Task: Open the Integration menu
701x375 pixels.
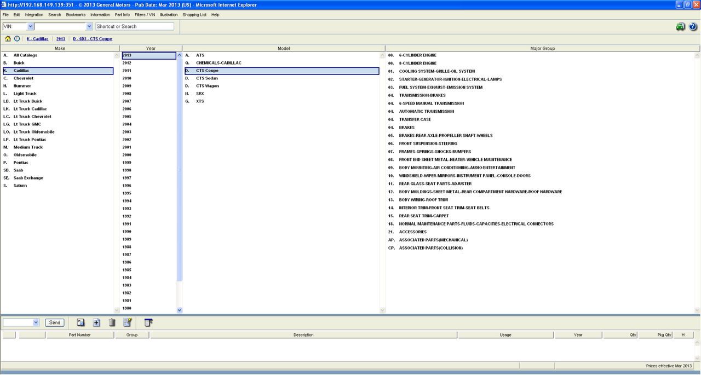Action: (x=34, y=15)
